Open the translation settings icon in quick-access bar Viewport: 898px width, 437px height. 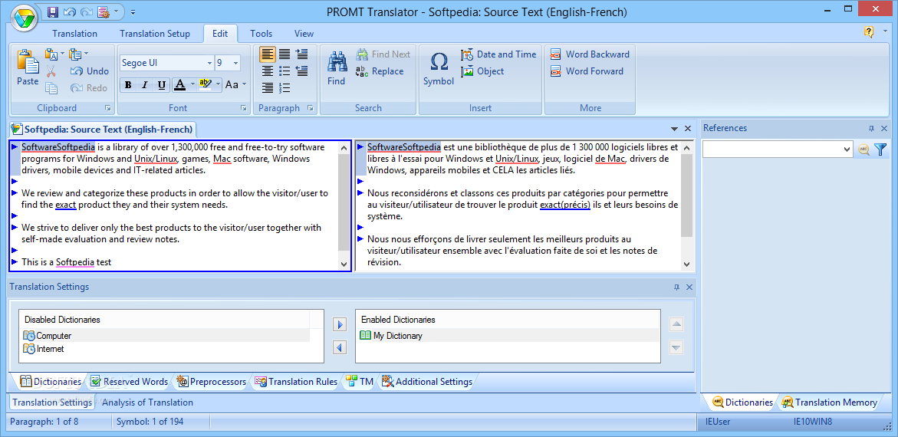(x=104, y=11)
